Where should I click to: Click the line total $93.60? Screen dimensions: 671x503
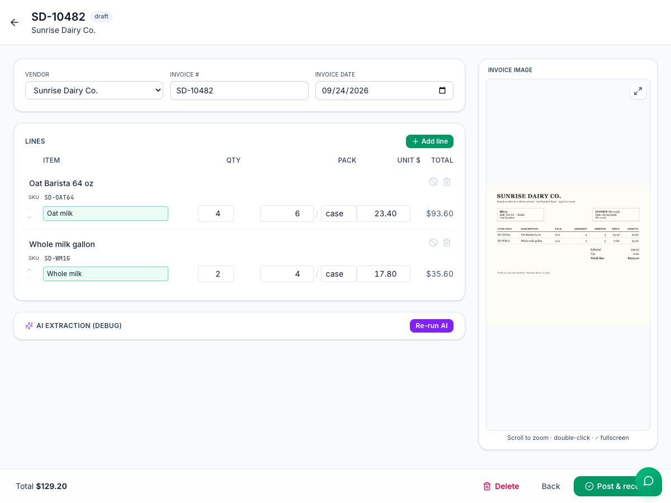coord(440,213)
